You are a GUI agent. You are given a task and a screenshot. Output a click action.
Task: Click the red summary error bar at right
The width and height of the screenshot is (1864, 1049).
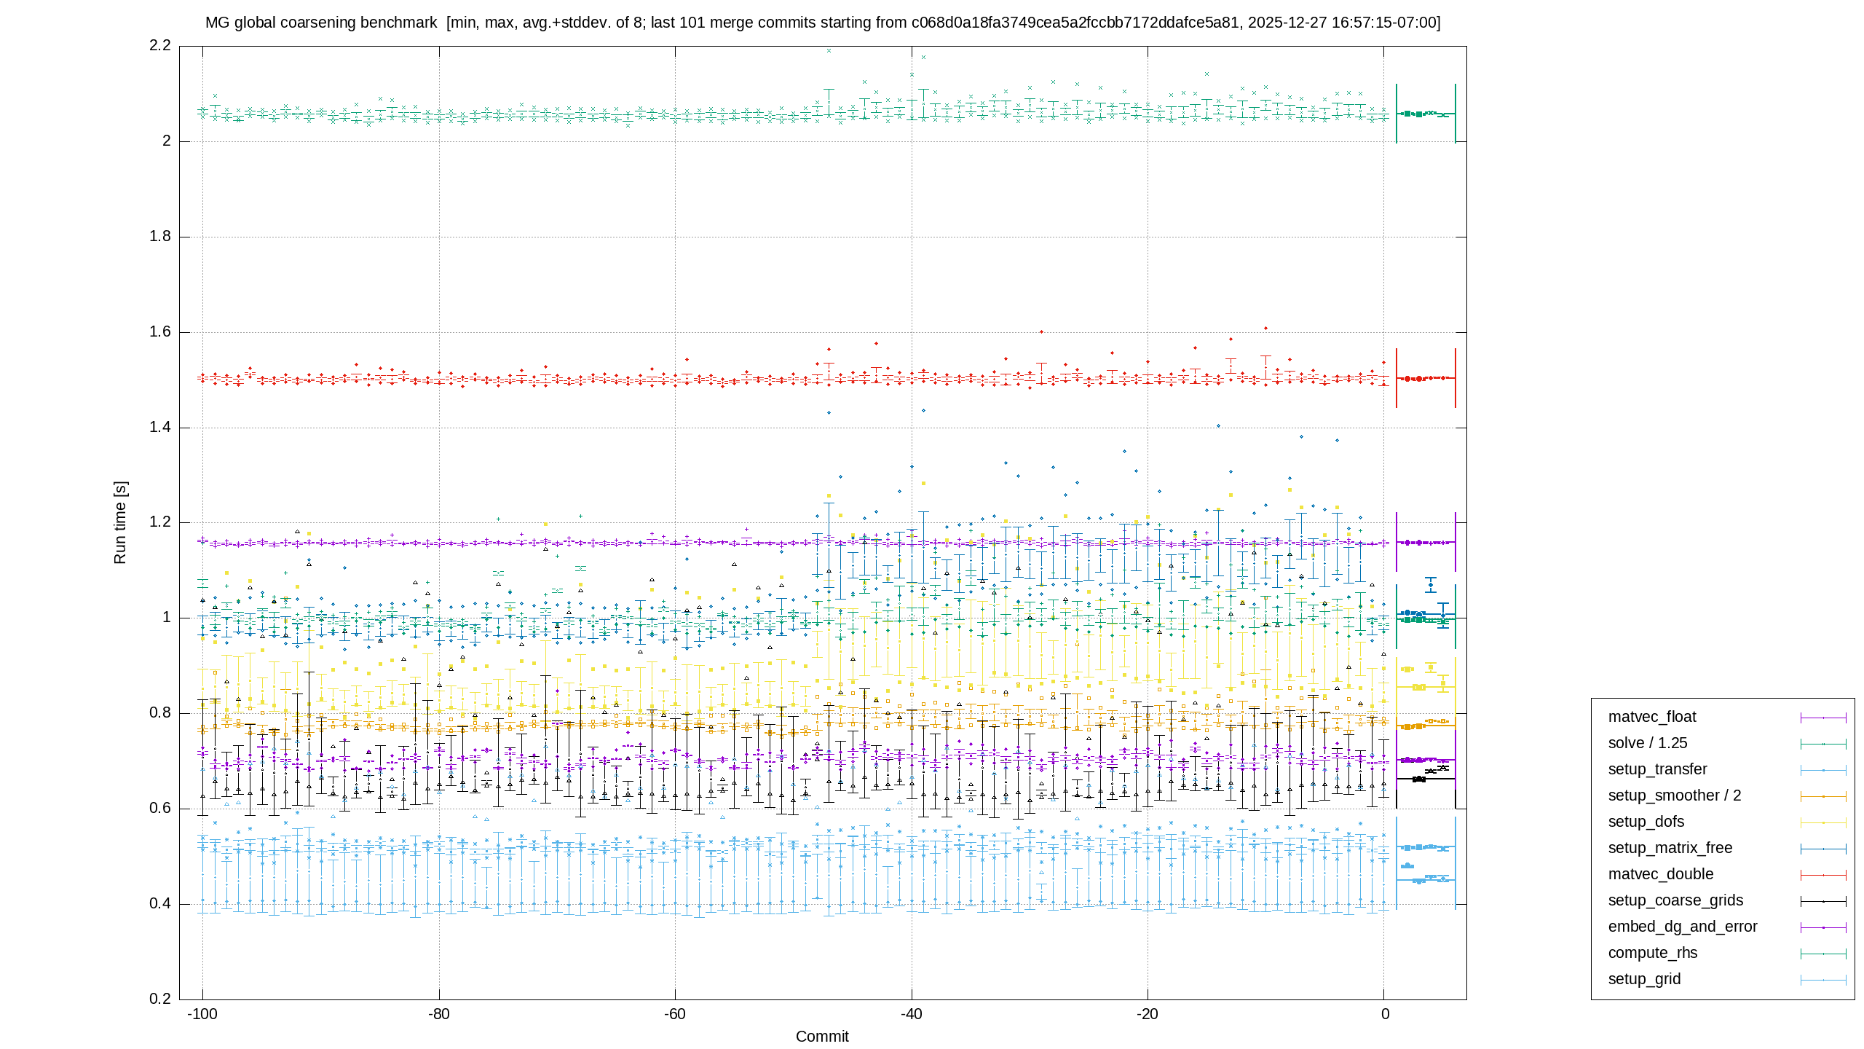click(x=1426, y=378)
